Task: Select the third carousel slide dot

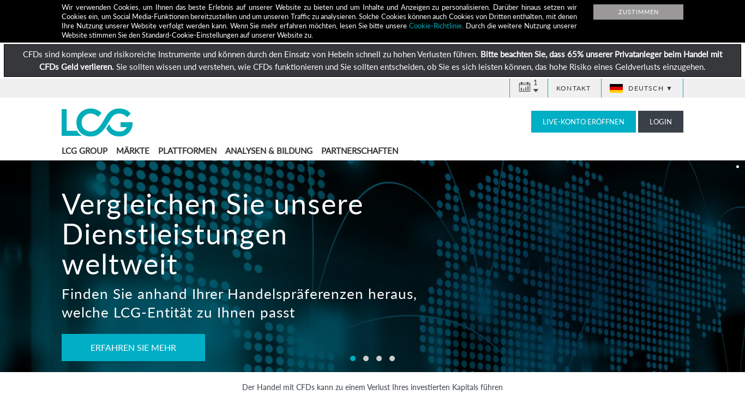Action: 379,358
